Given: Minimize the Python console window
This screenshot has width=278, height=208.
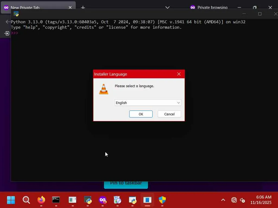Looking at the screenshot, I should tap(244, 14).
